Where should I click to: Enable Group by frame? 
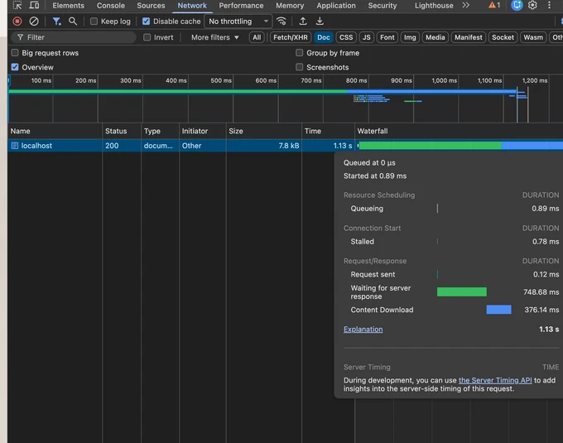tap(299, 53)
